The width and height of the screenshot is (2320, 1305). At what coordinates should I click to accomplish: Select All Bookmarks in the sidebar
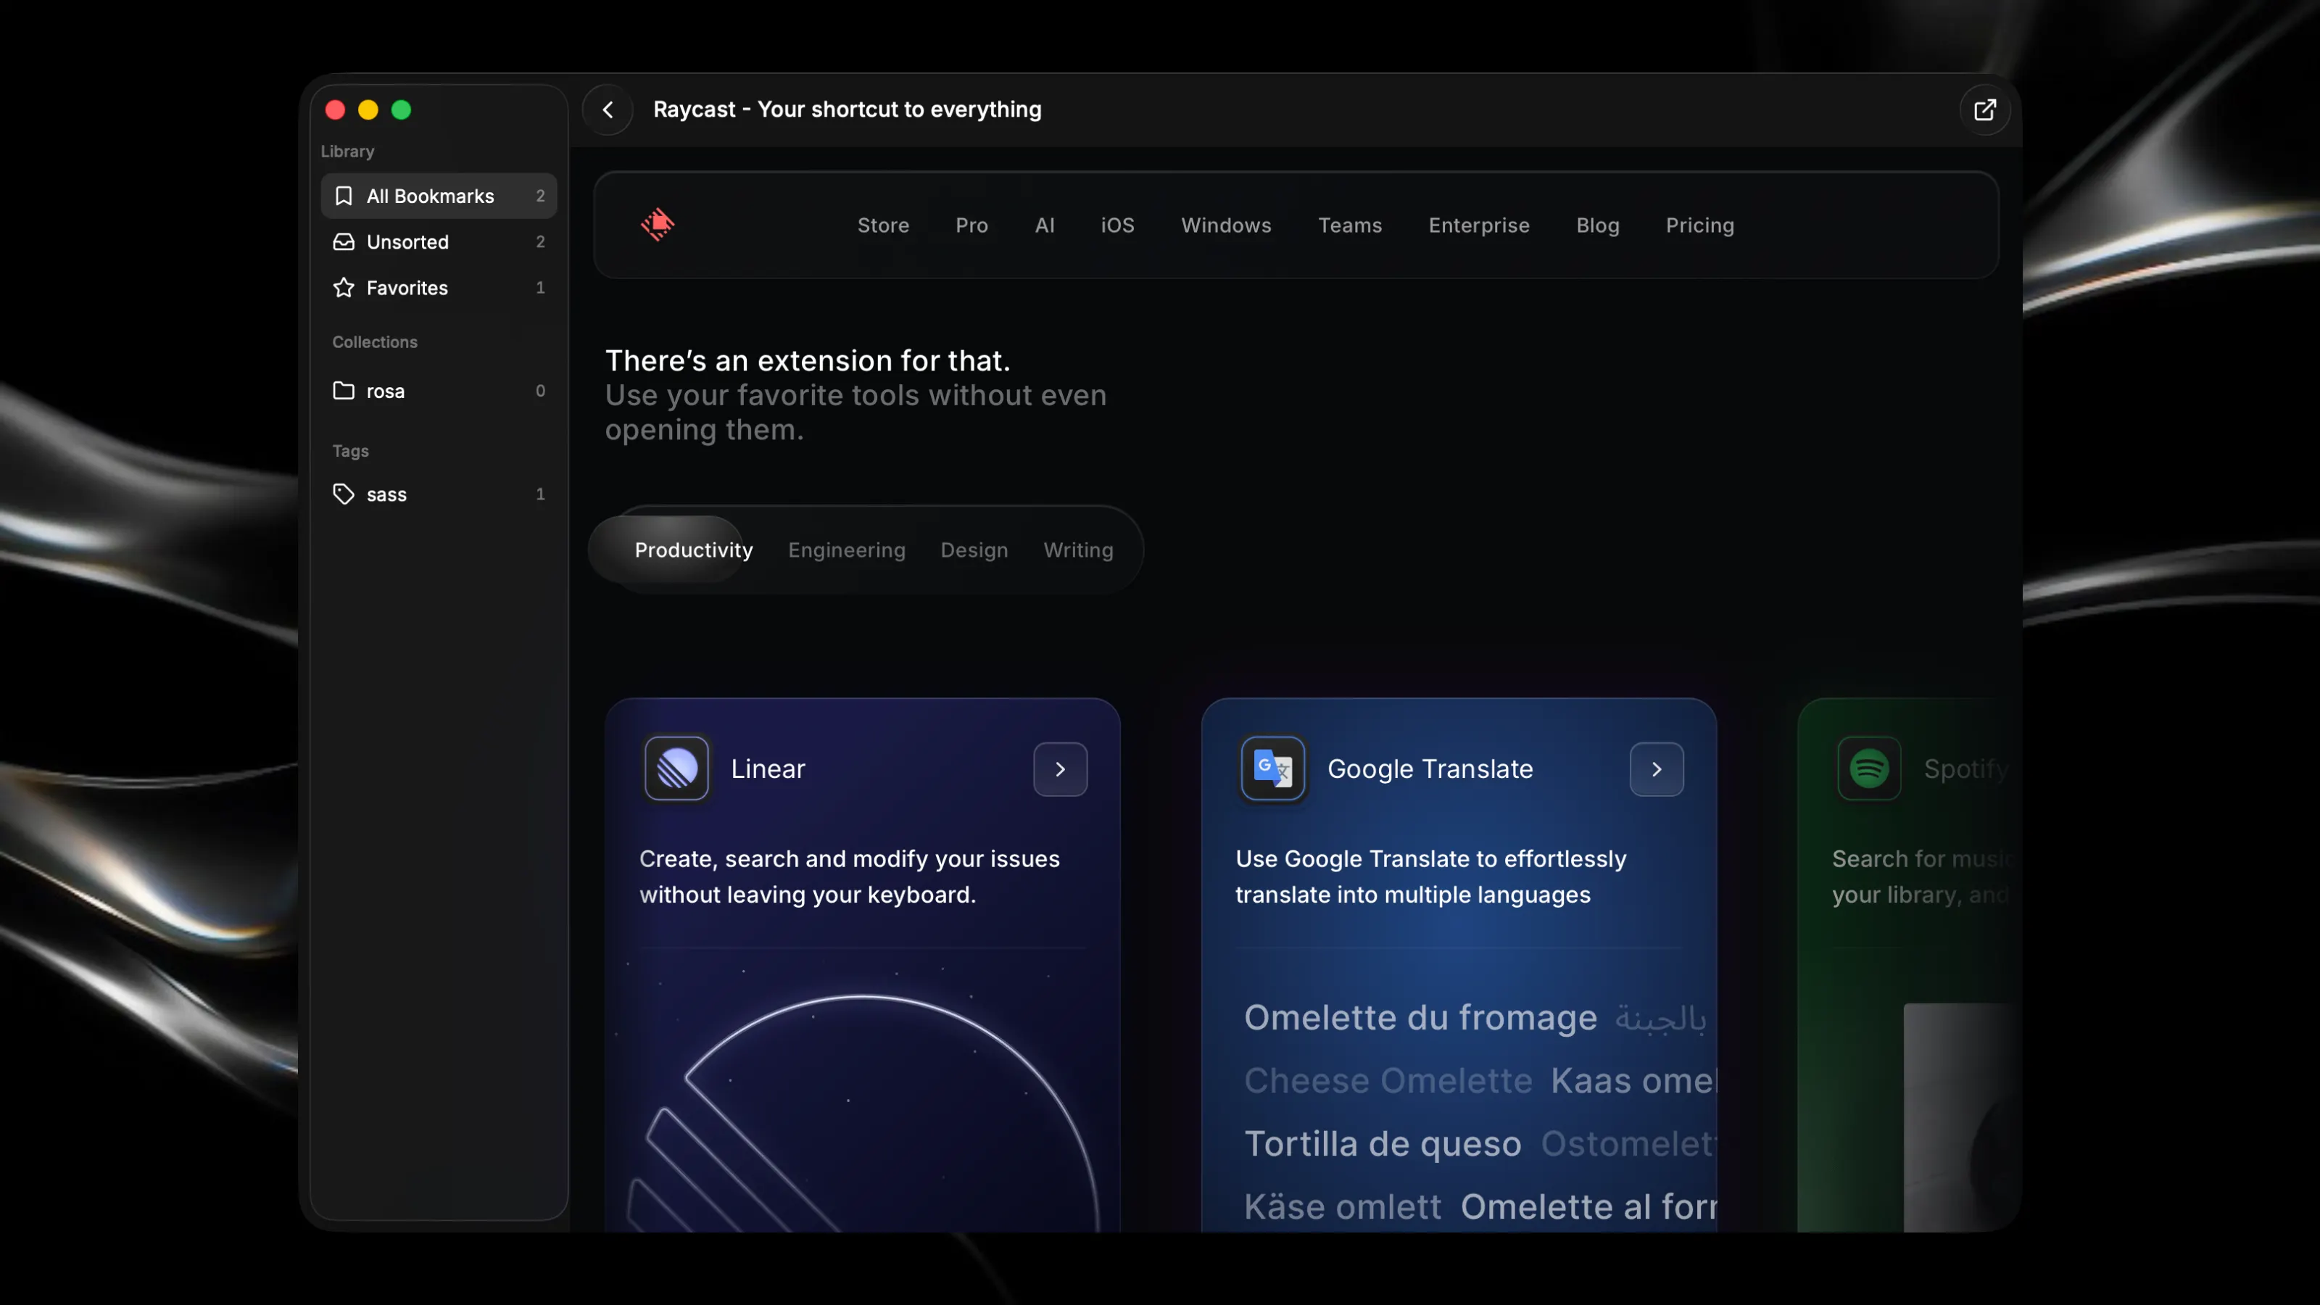point(439,196)
